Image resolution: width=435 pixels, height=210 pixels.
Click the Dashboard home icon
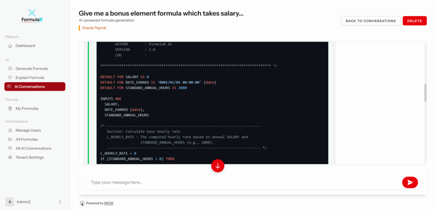coord(10,45)
